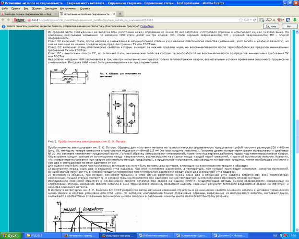Open the traffic widget showing 7

click(x=280, y=20)
